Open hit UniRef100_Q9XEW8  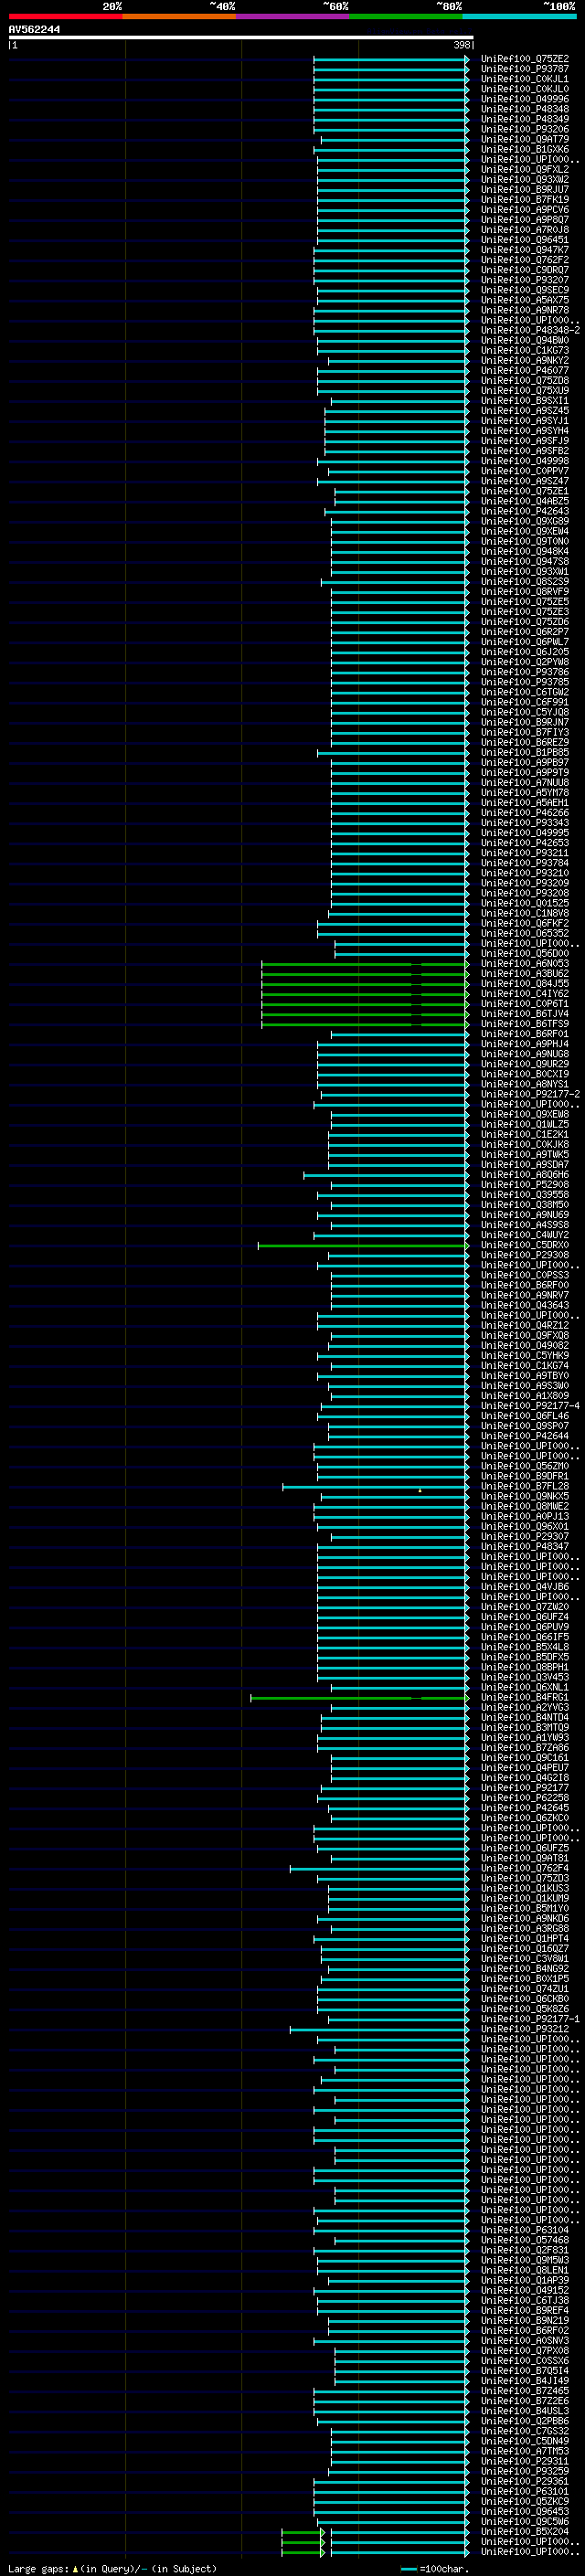pyautogui.click(x=524, y=1114)
